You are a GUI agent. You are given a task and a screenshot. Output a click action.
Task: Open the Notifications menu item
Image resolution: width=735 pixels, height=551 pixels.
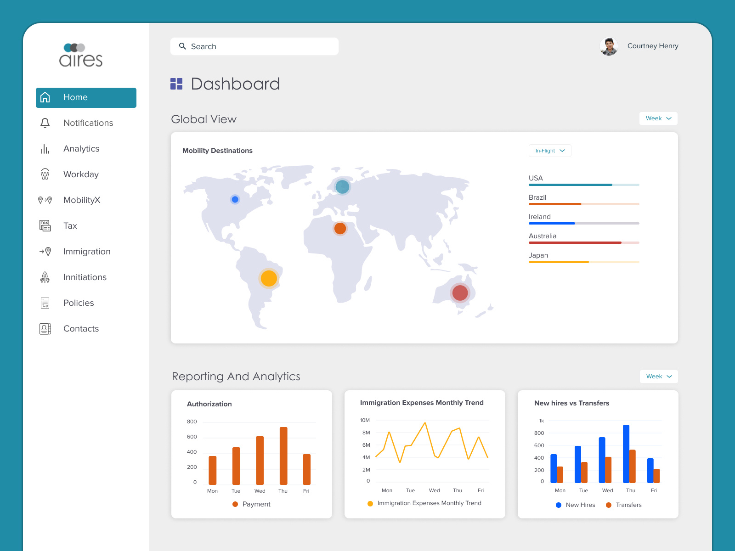pyautogui.click(x=88, y=123)
